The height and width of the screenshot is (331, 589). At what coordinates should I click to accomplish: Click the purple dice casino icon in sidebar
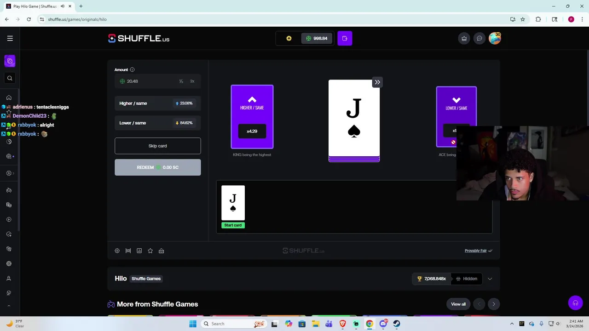click(10, 61)
